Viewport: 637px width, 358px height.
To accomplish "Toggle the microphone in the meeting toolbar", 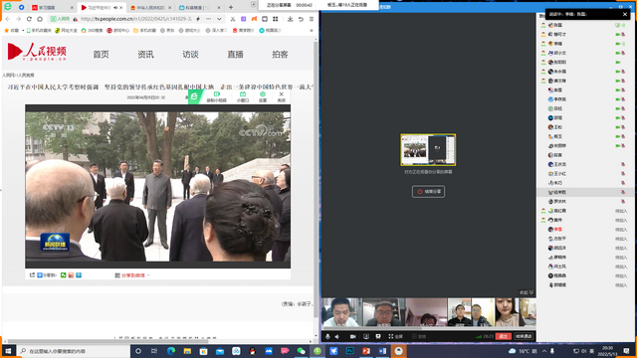I will 327,336.
